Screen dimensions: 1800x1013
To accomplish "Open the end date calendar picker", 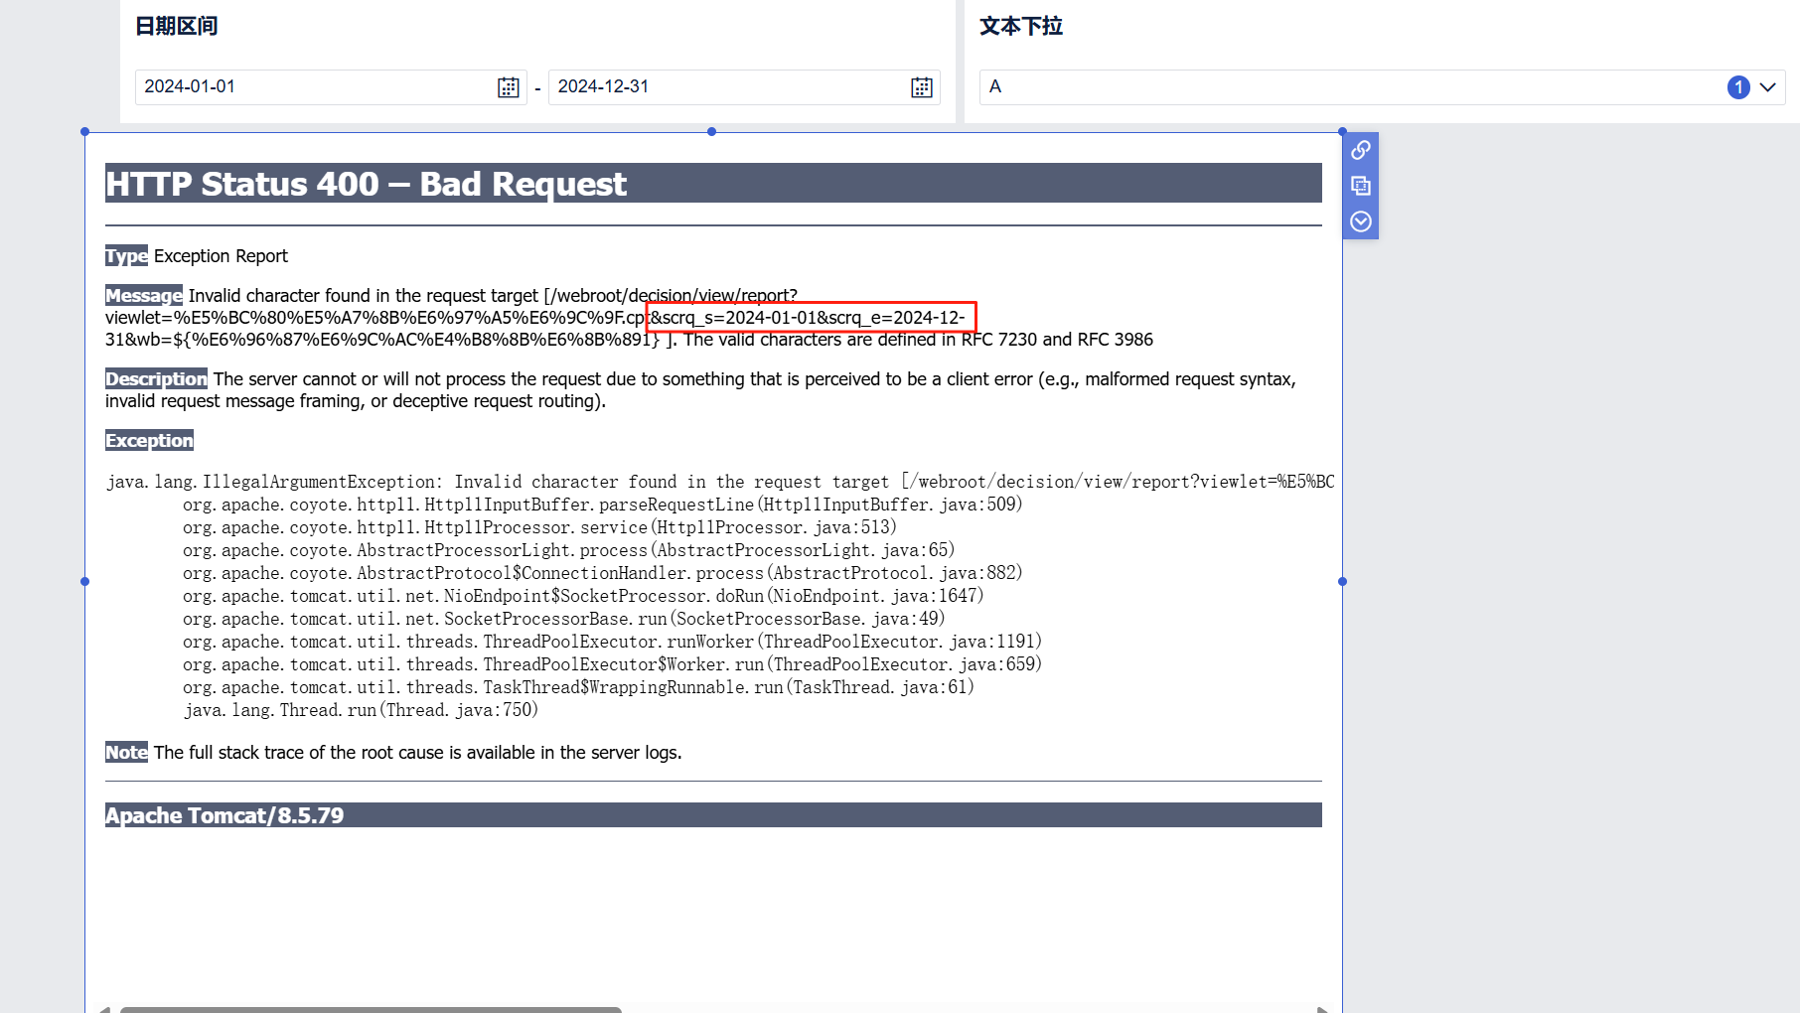I will [921, 87].
